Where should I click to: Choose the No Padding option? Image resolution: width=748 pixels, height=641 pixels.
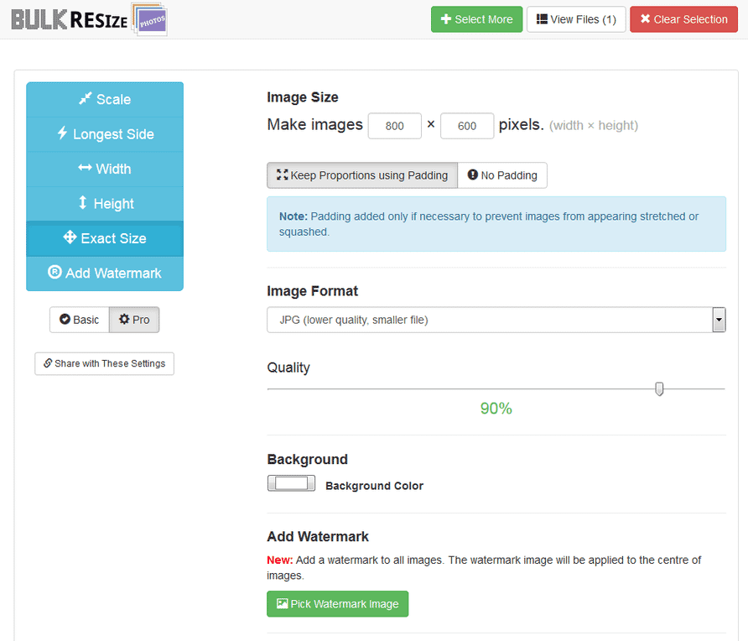502,175
